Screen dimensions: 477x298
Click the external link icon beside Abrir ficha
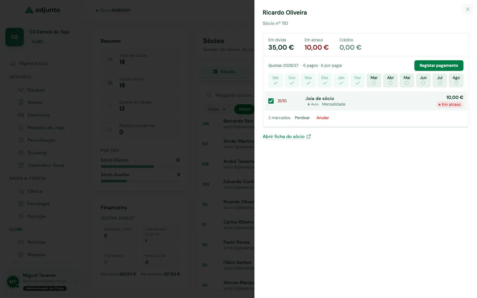point(309,136)
